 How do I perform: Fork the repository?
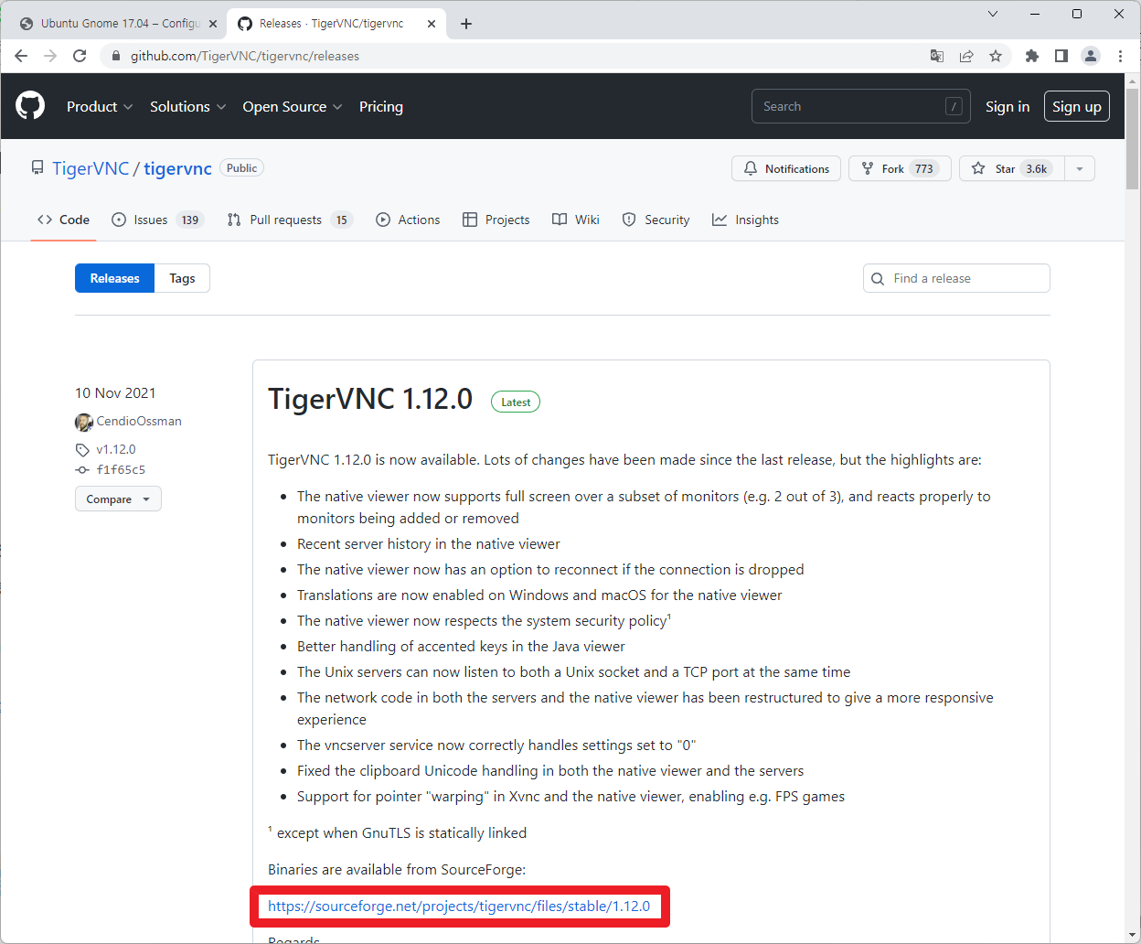pyautogui.click(x=900, y=168)
